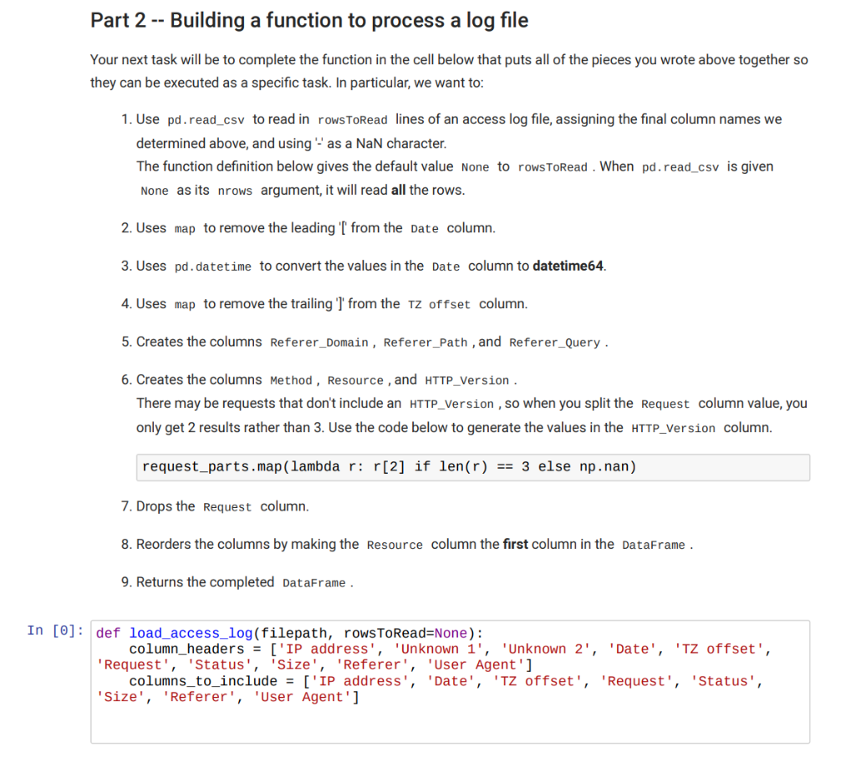
Task: Click the columns_to_include variable in the code cell
Action: pos(189,681)
